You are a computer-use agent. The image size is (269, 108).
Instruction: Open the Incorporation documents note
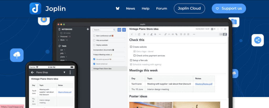pyautogui.click(x=104, y=50)
